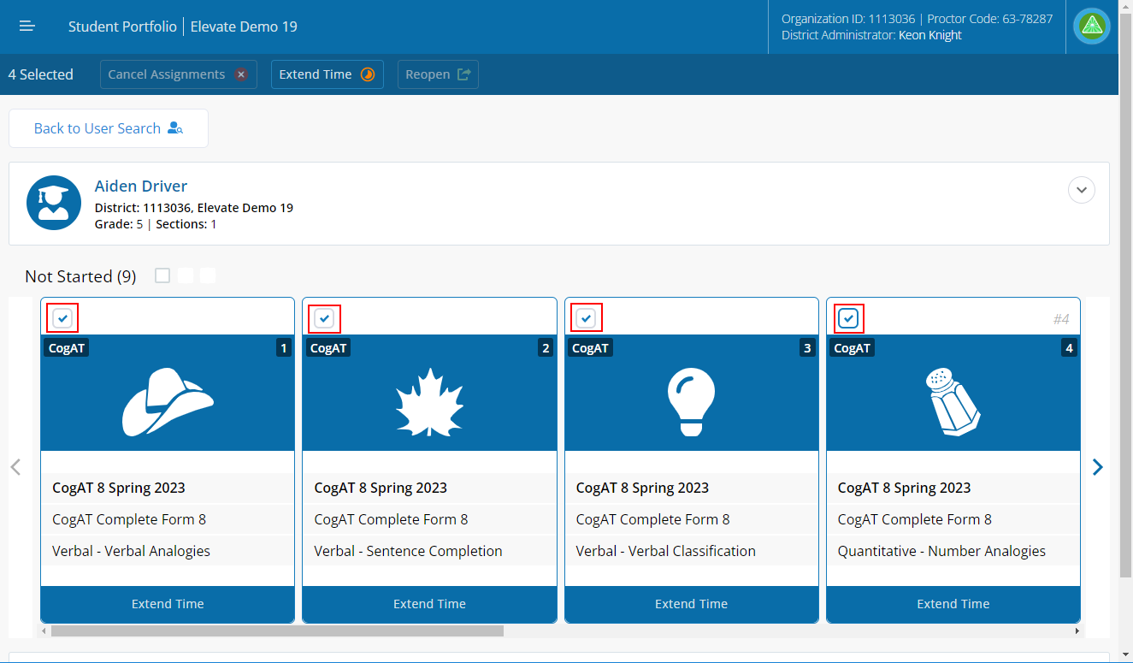Toggle the Not Started select-all checkbox
The width and height of the screenshot is (1133, 663).
pyautogui.click(x=162, y=275)
